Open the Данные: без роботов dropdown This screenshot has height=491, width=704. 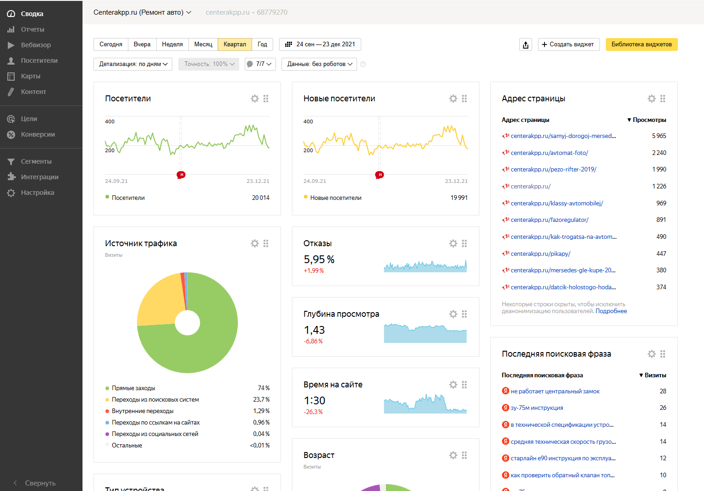[319, 64]
